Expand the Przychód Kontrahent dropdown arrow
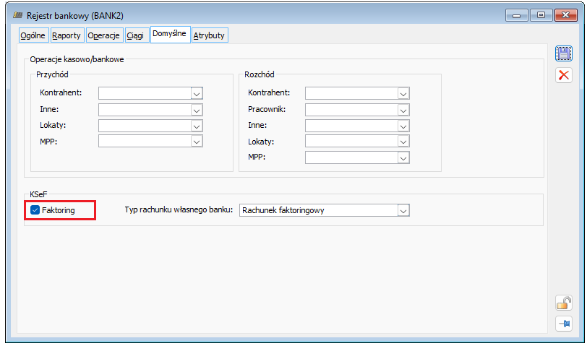Viewport: 587px width, 346px height. click(197, 93)
